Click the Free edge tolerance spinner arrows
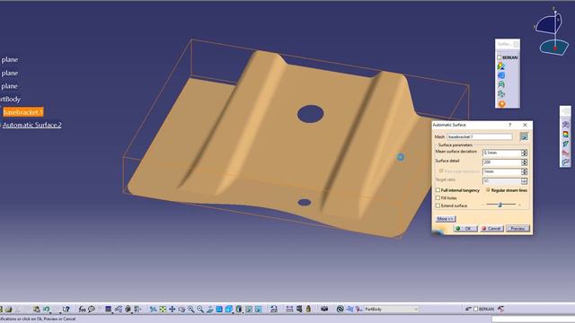The height and width of the screenshot is (323, 575). 525,171
